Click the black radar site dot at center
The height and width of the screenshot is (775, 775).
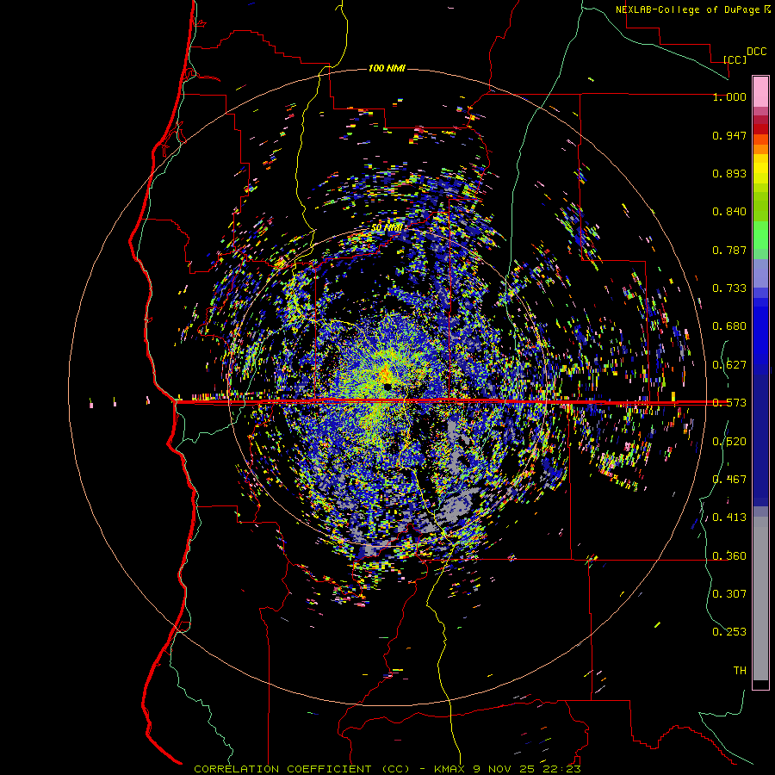pos(387,386)
